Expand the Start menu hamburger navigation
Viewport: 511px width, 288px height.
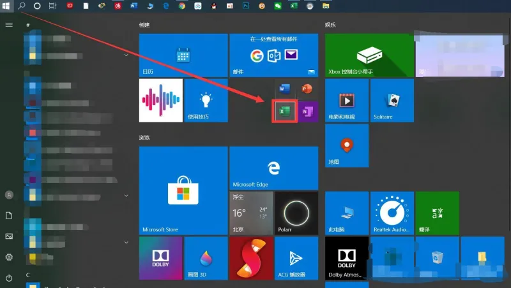tap(9, 25)
